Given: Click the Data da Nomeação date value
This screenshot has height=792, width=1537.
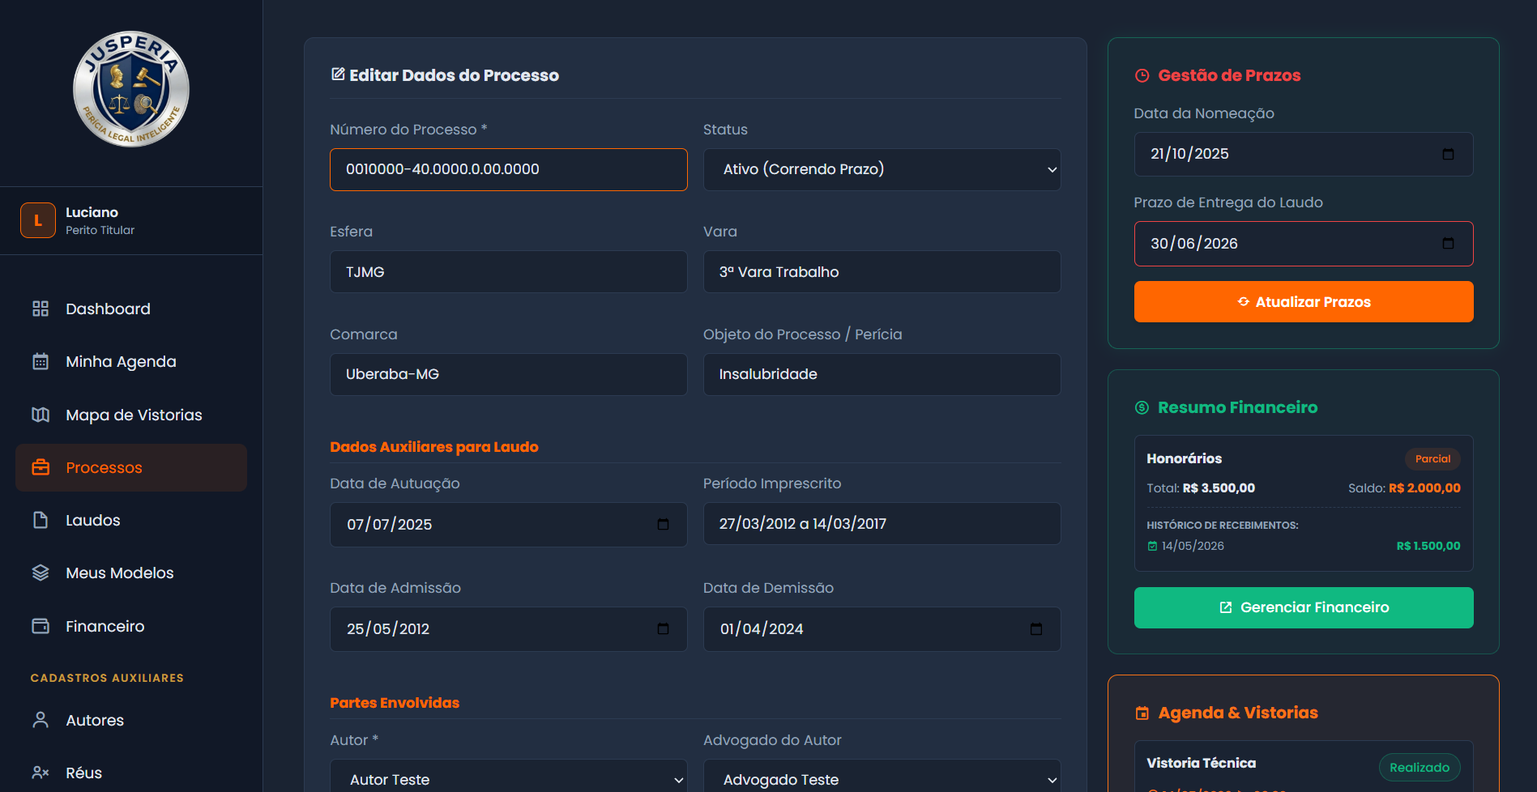Looking at the screenshot, I should (1189, 154).
